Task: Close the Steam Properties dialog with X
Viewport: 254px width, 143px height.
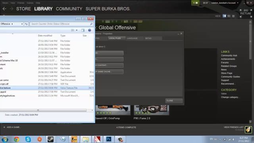Action: tap(181, 33)
